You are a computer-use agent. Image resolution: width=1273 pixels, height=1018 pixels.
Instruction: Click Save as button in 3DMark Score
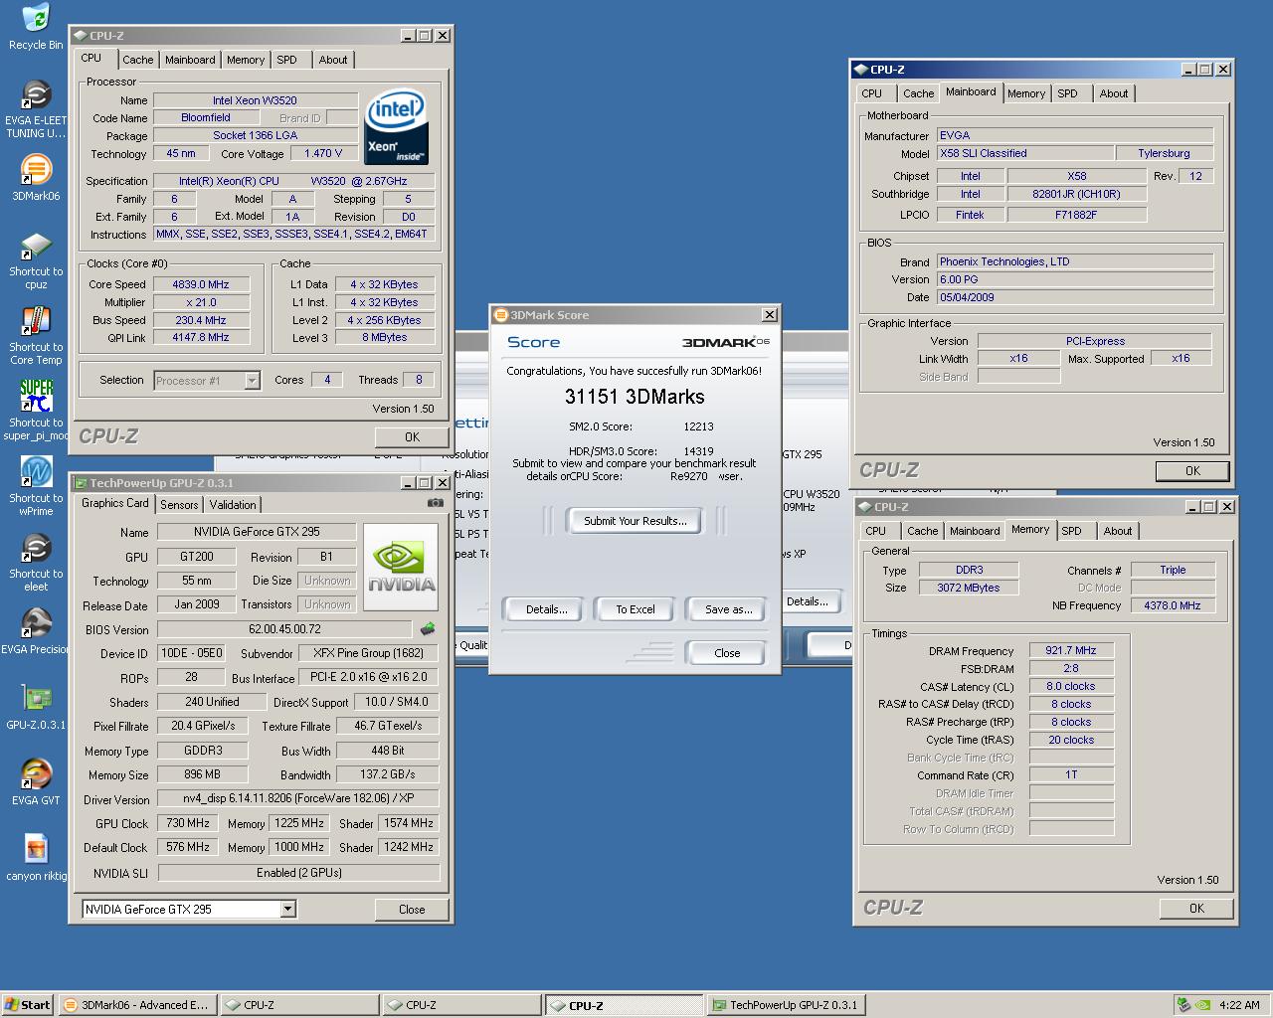click(x=728, y=609)
